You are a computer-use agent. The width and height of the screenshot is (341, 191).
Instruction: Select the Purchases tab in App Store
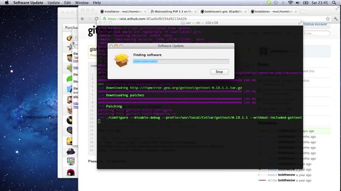[x=71, y=28]
